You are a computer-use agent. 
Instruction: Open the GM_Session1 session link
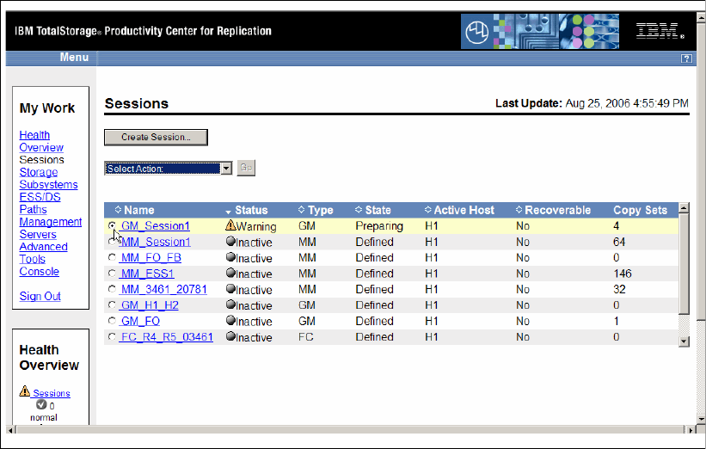(x=155, y=225)
